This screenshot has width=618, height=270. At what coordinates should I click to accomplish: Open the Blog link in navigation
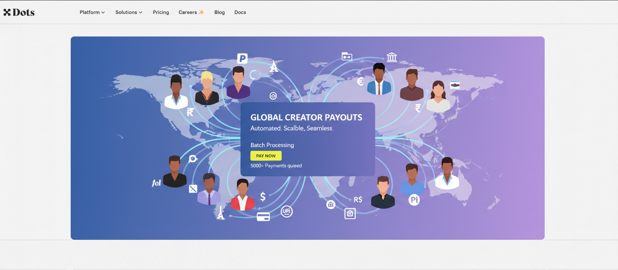click(x=220, y=12)
